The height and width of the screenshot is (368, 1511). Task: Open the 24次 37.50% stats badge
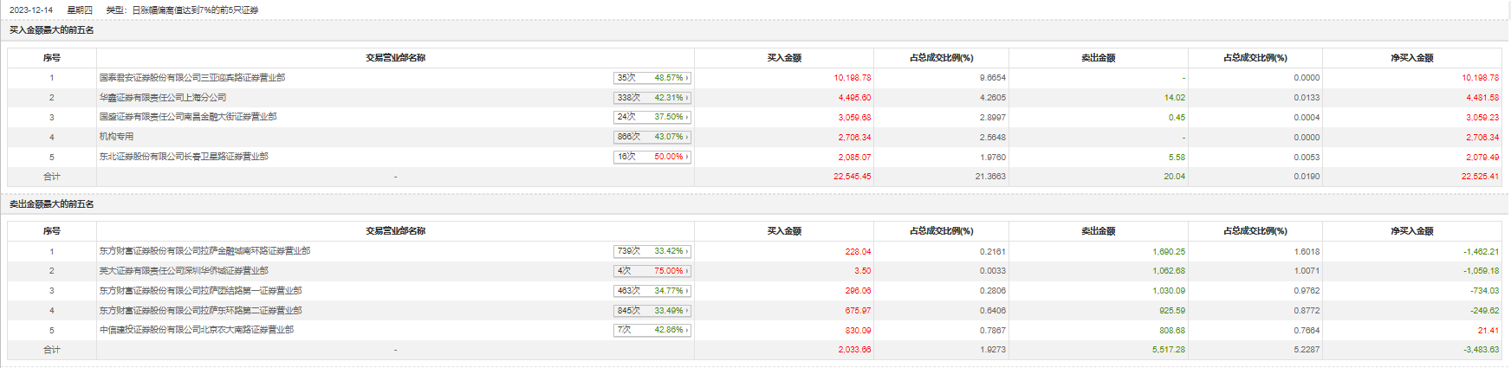point(652,117)
